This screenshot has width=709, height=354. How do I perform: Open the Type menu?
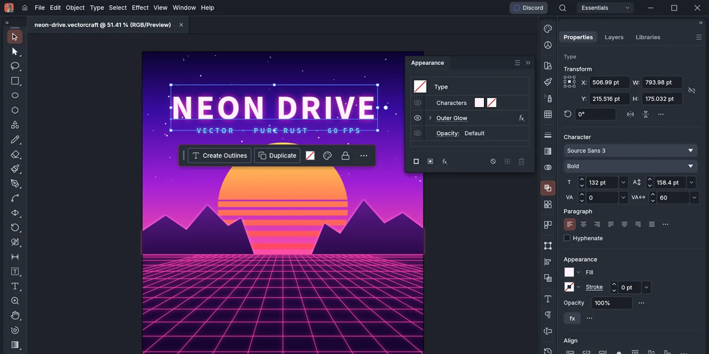[97, 8]
